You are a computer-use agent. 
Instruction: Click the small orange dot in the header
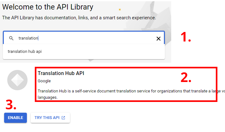click(119, 9)
